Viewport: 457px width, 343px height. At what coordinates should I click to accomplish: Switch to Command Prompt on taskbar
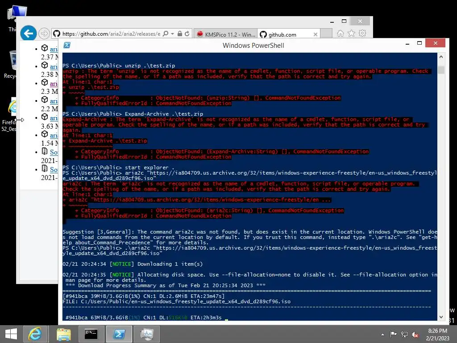click(x=91, y=334)
